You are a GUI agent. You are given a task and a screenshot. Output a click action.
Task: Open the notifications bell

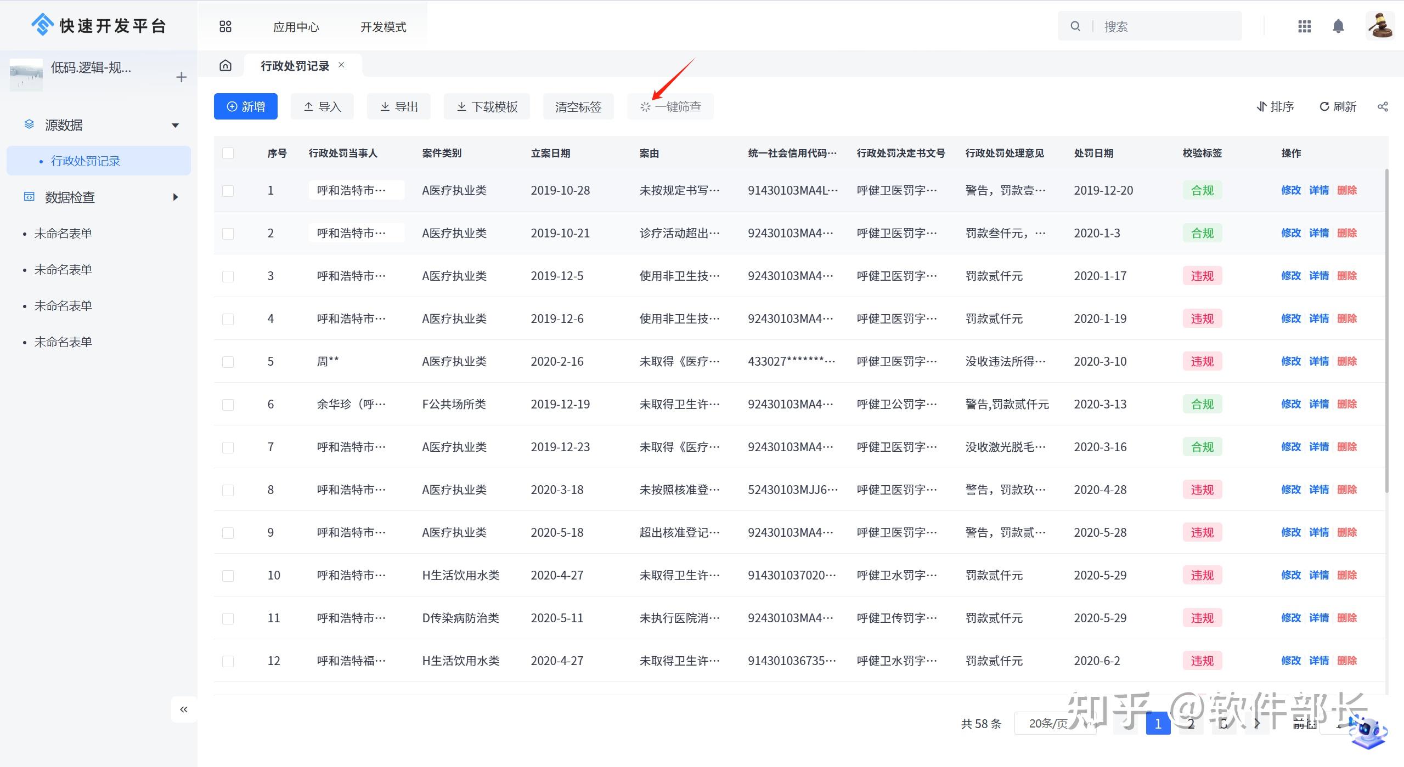(1338, 26)
